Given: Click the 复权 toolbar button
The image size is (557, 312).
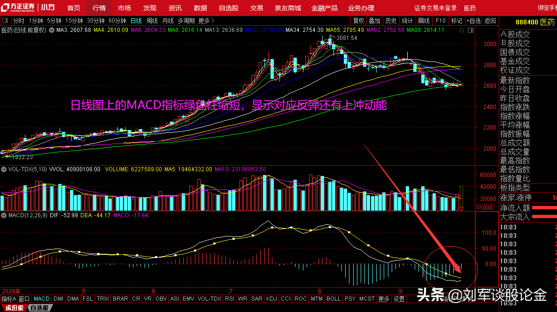Looking at the screenshot, I should pos(358,21).
